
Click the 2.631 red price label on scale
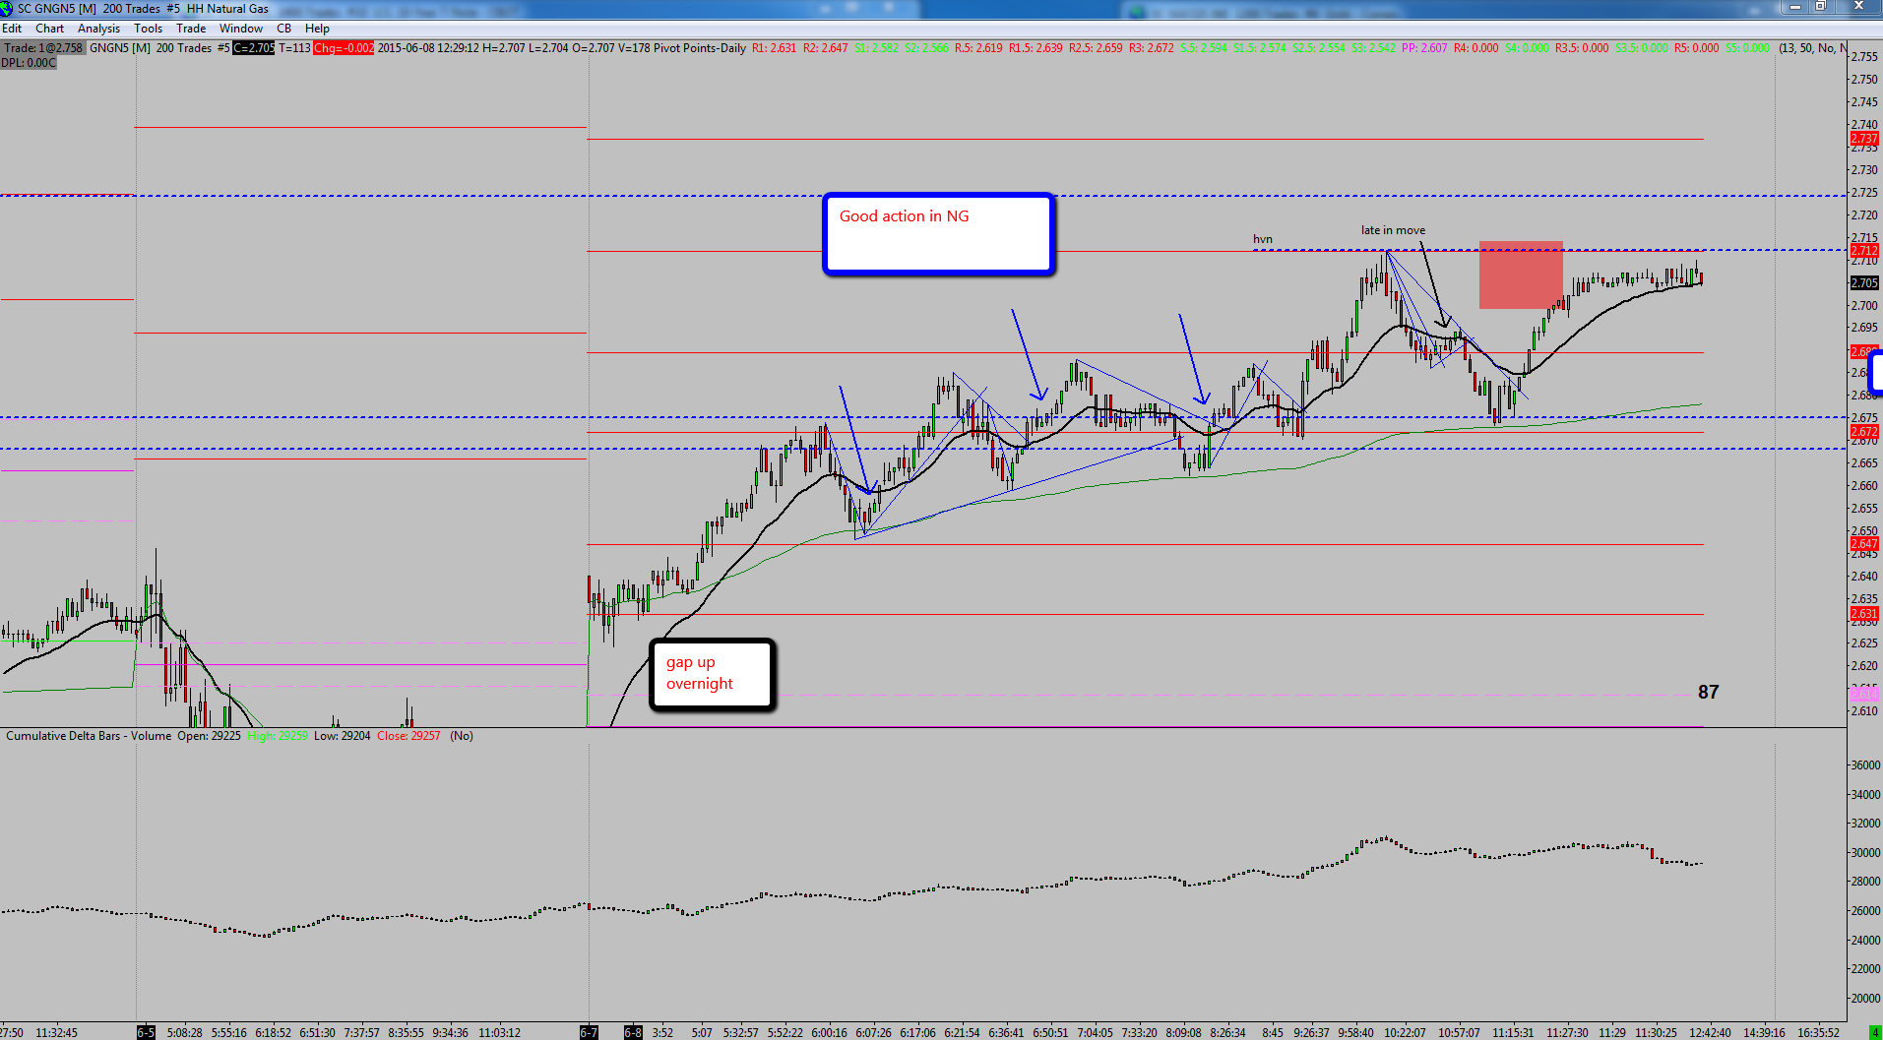pos(1864,614)
